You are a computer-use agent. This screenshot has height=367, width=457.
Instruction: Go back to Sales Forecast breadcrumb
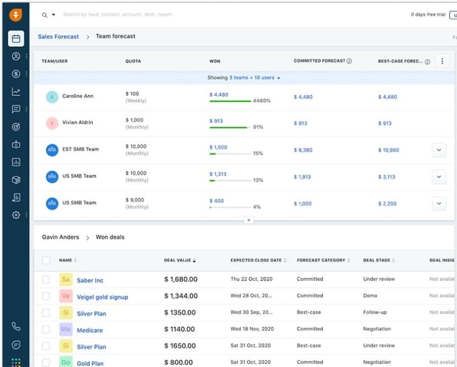58,36
